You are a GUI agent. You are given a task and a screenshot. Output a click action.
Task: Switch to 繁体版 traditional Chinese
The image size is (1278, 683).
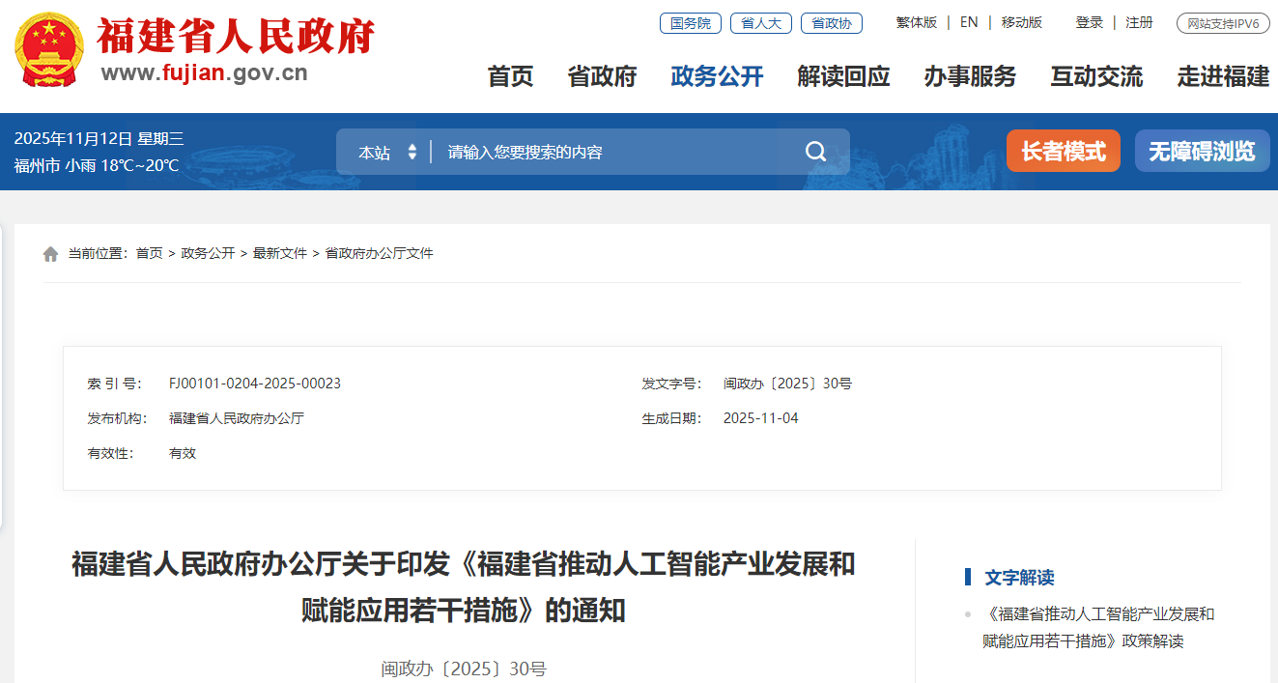pos(916,22)
